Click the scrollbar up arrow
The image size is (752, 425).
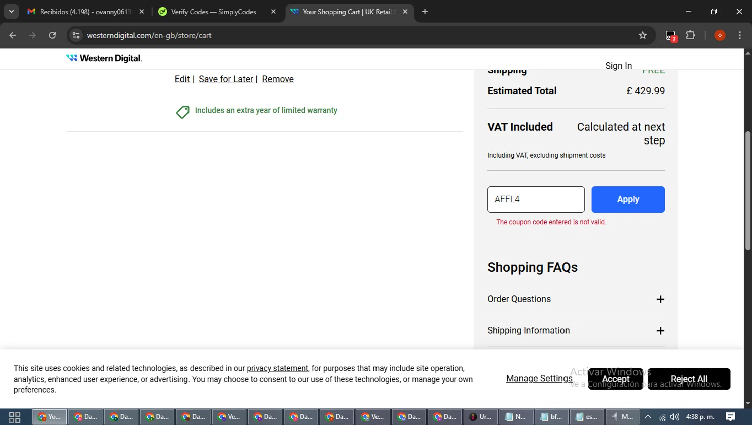coord(747,53)
